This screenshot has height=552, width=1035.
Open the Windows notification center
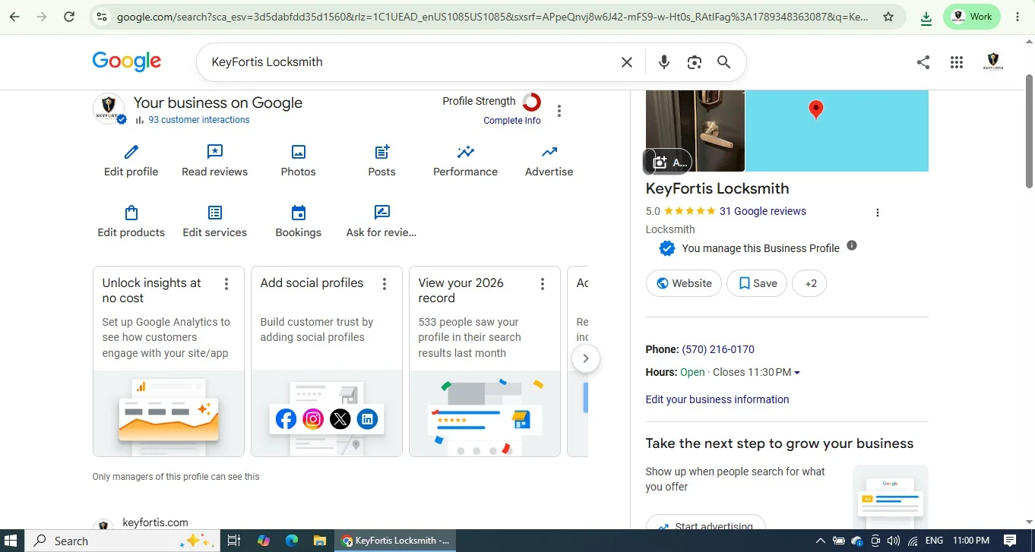(1011, 541)
